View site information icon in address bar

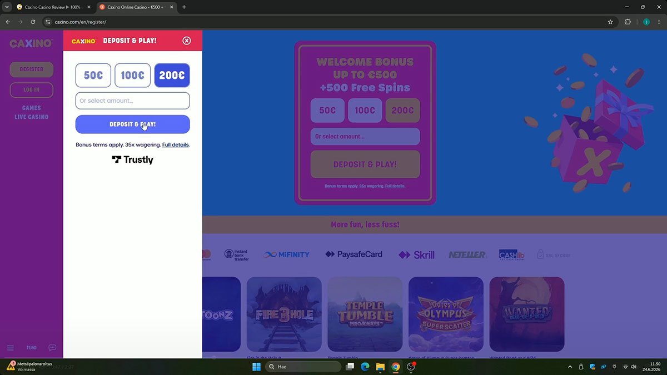pyautogui.click(x=48, y=22)
